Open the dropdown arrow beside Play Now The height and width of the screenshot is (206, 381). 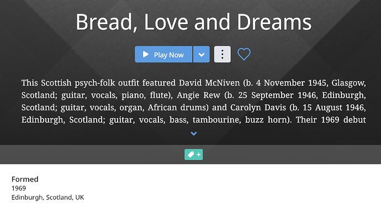pos(202,55)
